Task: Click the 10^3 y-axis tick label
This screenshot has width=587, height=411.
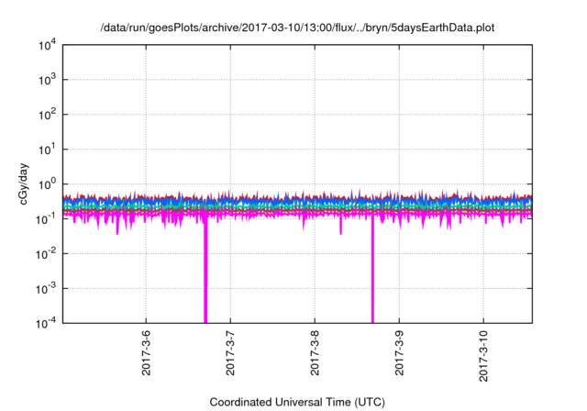Action: coord(47,80)
